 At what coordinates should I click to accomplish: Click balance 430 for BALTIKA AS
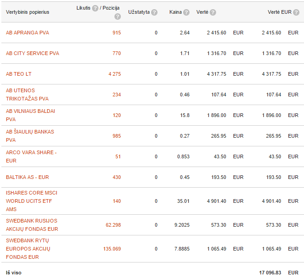pos(117,177)
